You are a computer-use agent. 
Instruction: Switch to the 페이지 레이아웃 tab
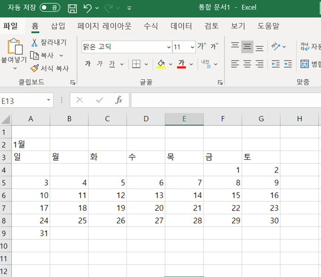coord(105,26)
